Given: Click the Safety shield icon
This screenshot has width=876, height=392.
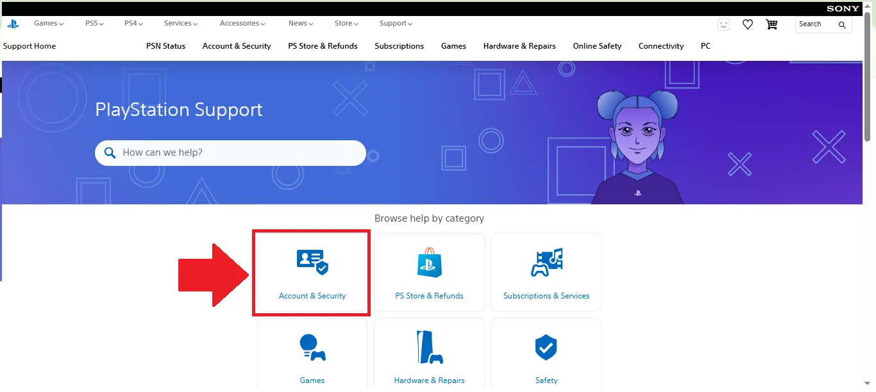Looking at the screenshot, I should [x=546, y=347].
